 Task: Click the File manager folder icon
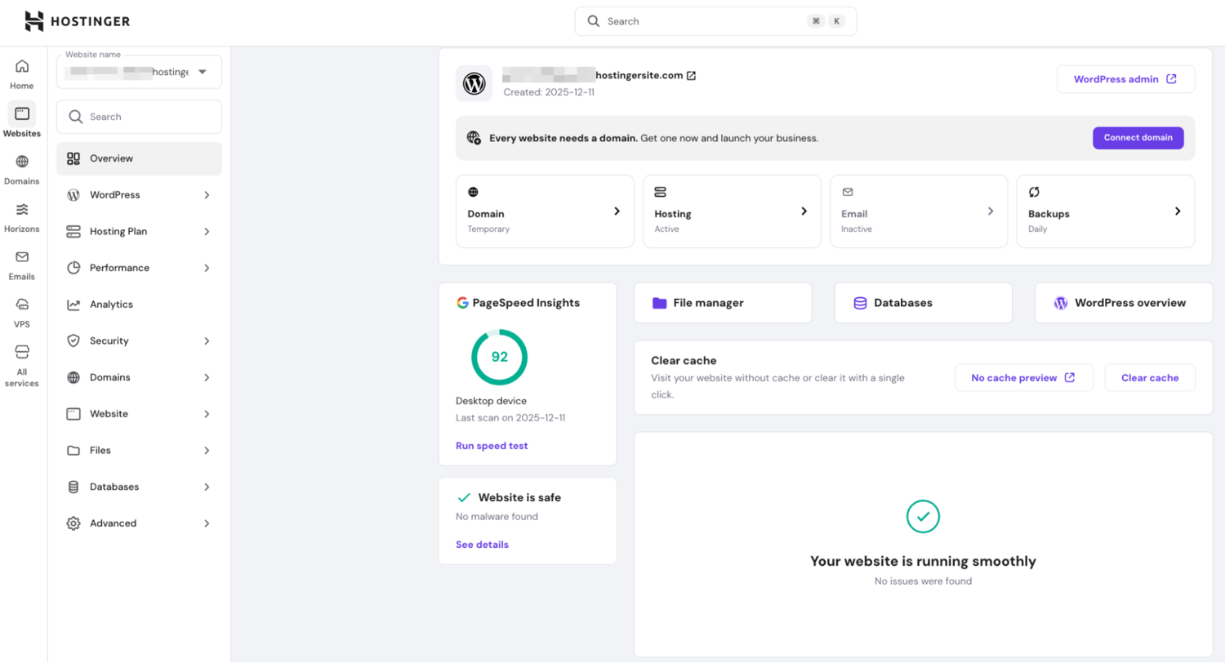[660, 303]
